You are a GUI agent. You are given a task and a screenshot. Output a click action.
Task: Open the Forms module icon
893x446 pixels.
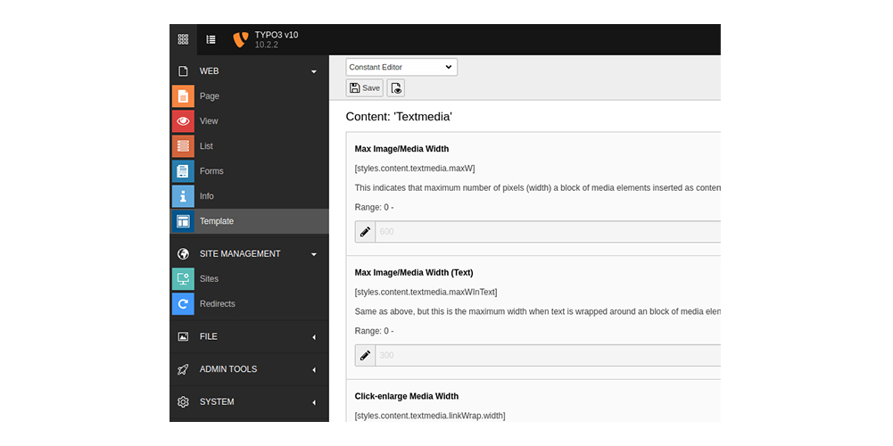(x=183, y=171)
